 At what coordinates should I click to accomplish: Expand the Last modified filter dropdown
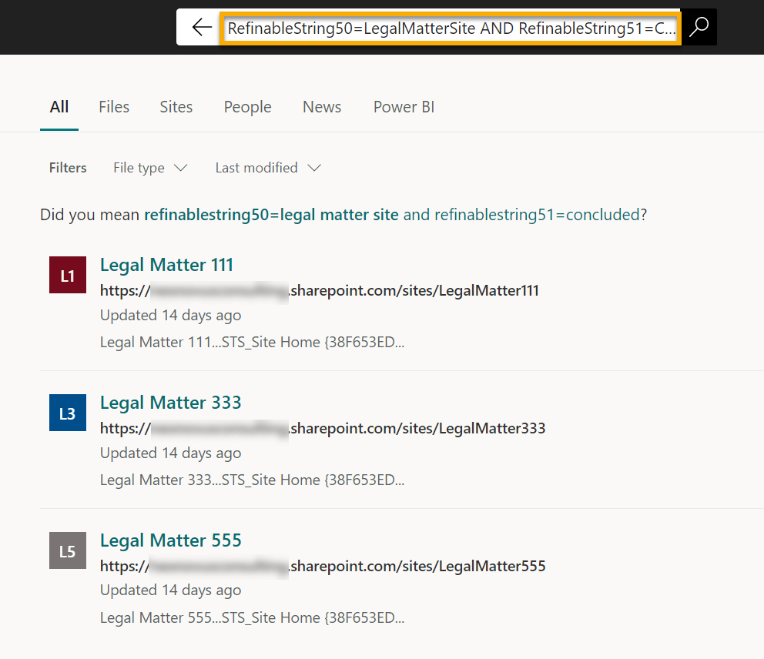pyautogui.click(x=268, y=168)
